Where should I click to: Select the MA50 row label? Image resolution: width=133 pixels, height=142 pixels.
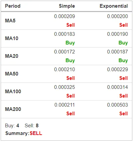12,74
